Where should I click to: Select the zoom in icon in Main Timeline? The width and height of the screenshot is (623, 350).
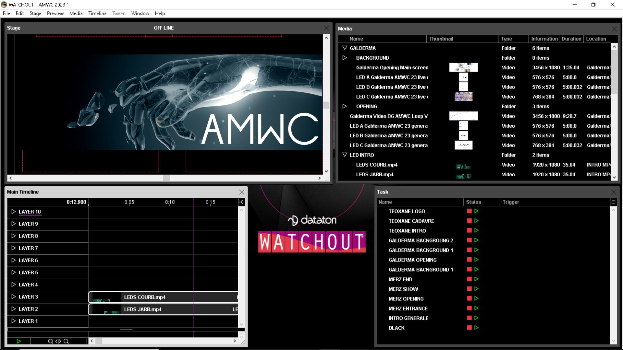point(66,341)
